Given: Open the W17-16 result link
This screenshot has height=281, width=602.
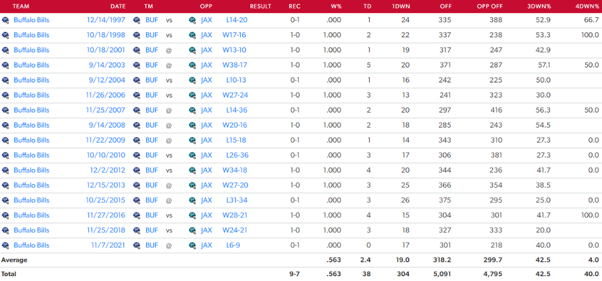Looking at the screenshot, I should [234, 35].
